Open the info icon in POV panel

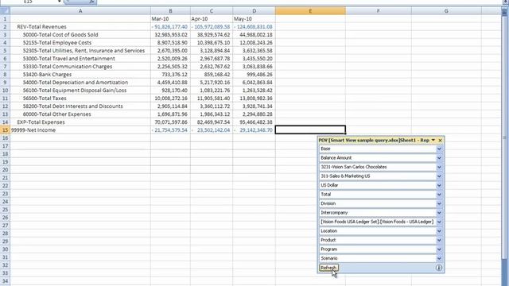coord(438,268)
